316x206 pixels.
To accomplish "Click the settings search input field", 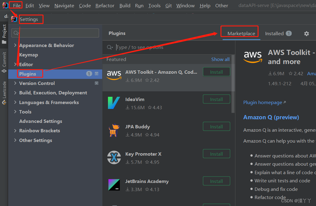I will 55,33.
